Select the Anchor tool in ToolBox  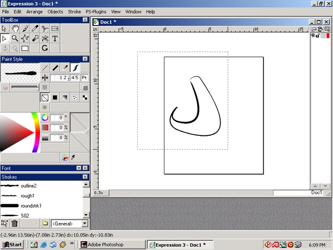click(5, 48)
